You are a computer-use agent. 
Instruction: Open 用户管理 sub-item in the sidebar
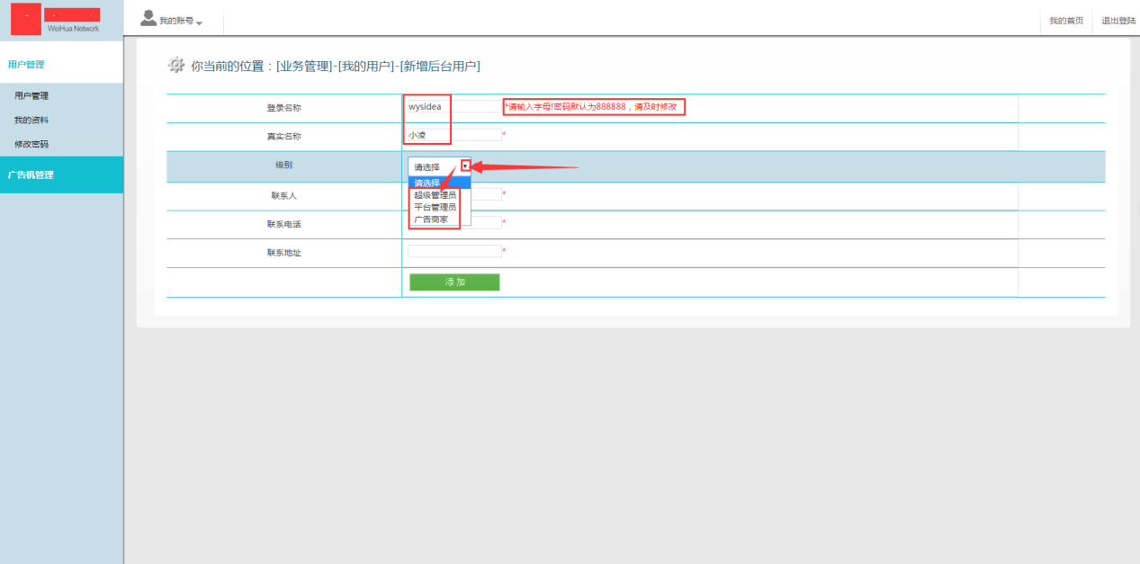[x=31, y=95]
